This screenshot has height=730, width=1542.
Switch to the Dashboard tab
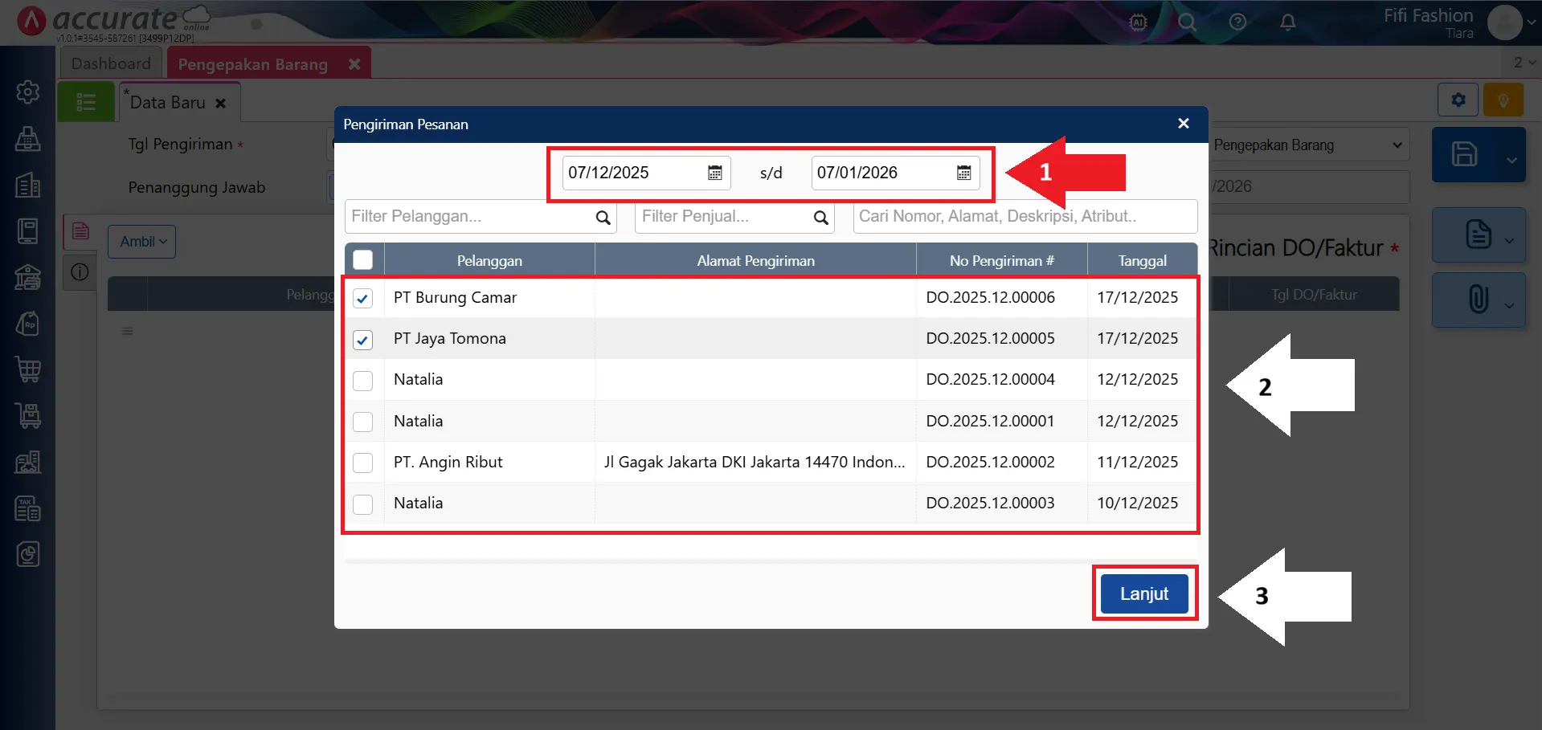[x=111, y=63]
